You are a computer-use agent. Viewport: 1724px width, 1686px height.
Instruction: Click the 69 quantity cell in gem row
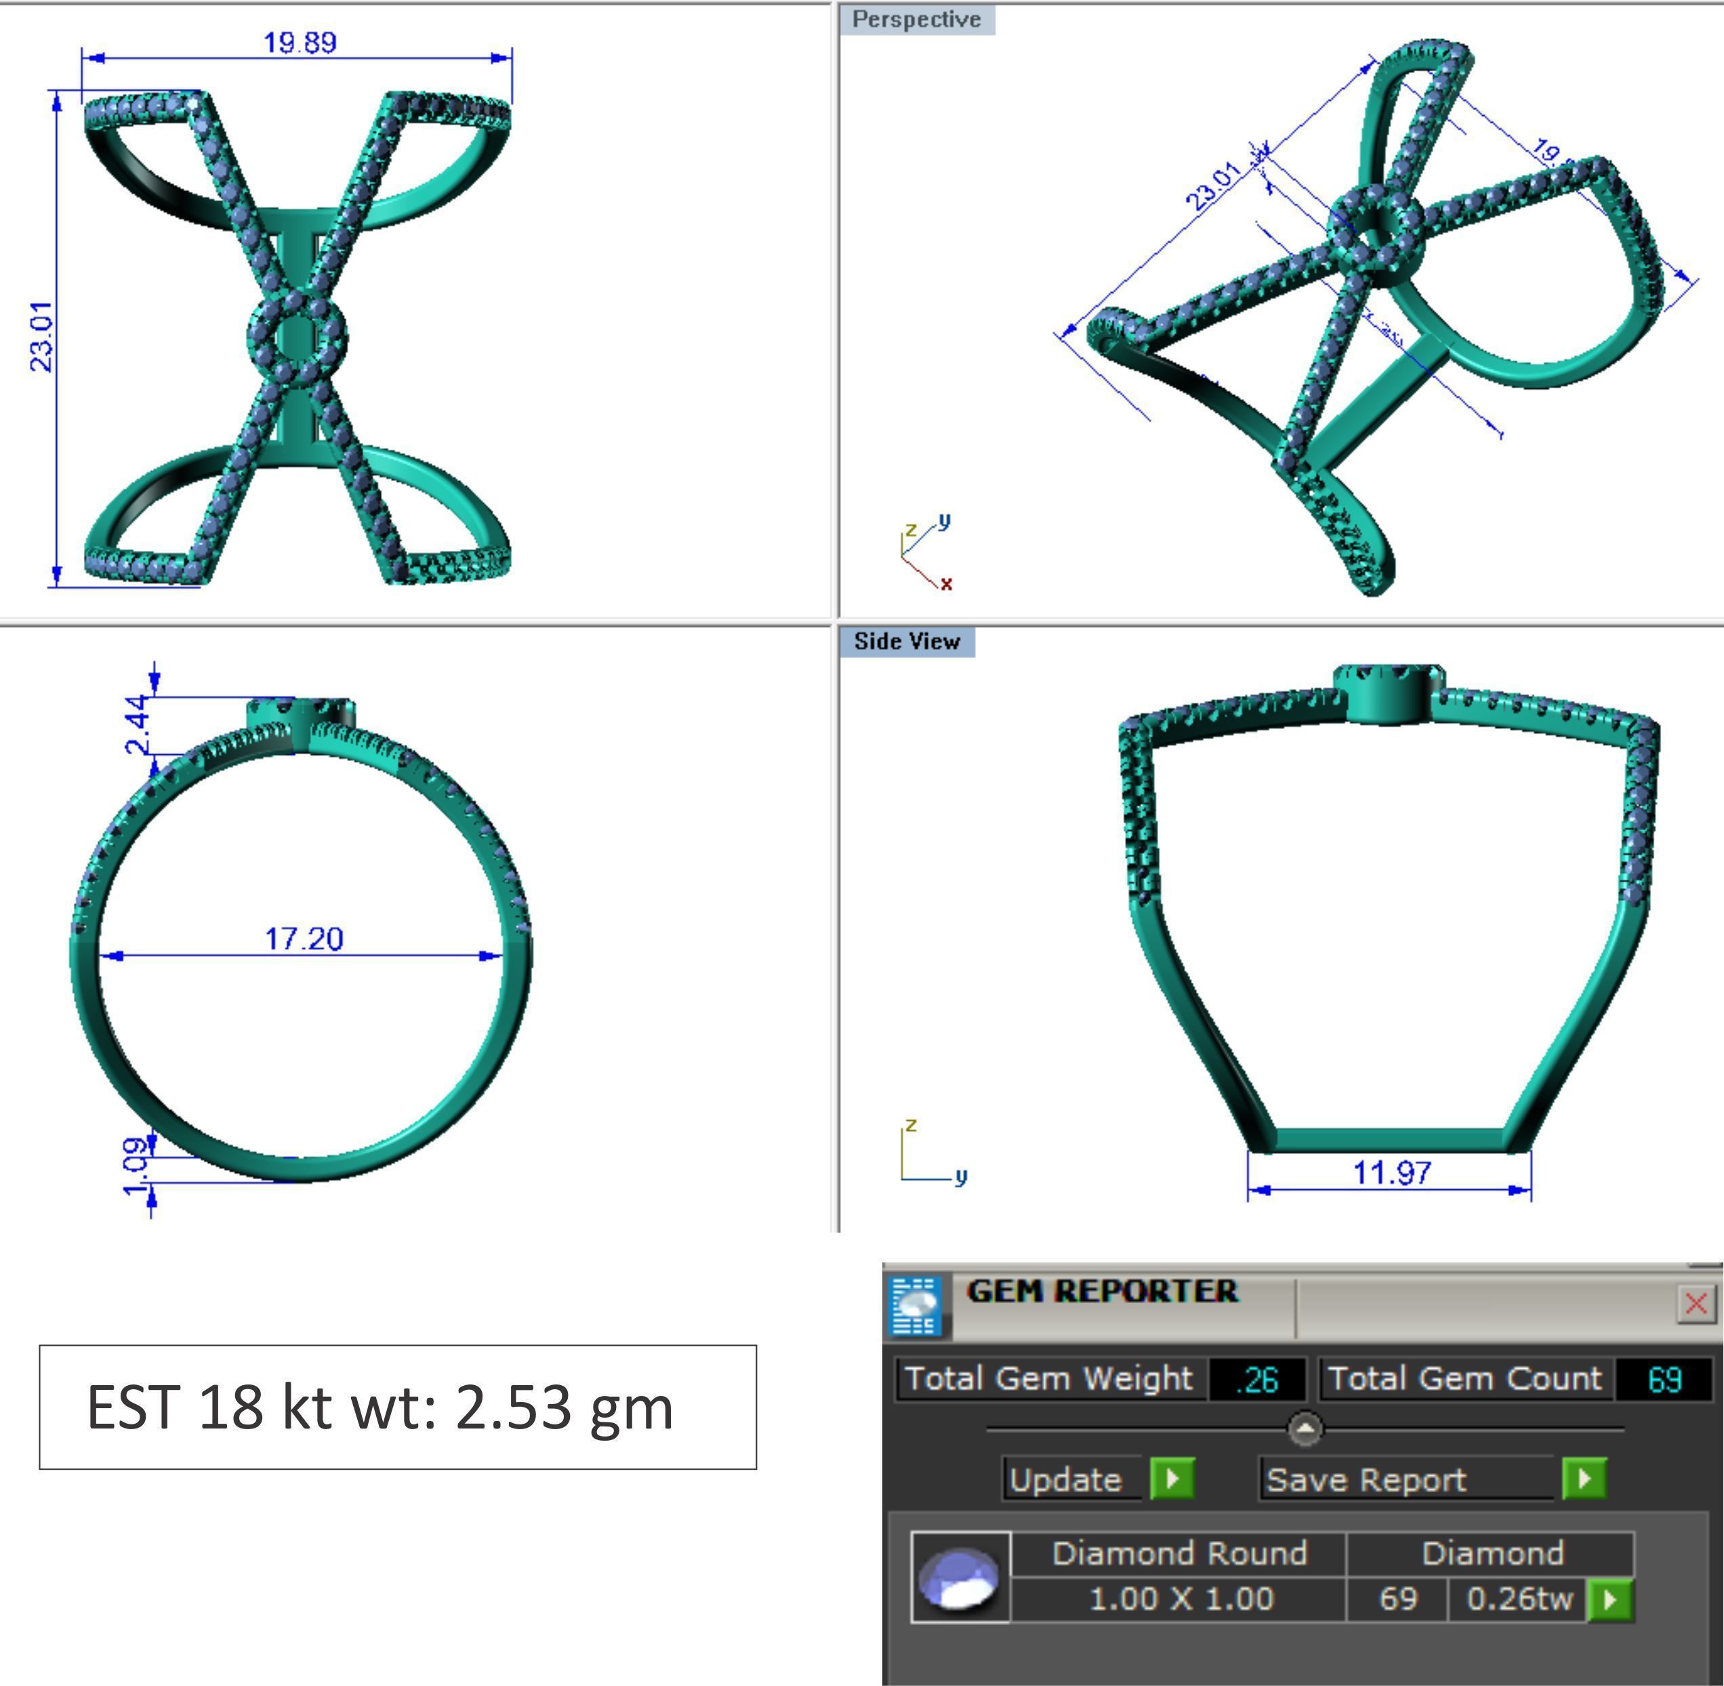(x=1398, y=1599)
